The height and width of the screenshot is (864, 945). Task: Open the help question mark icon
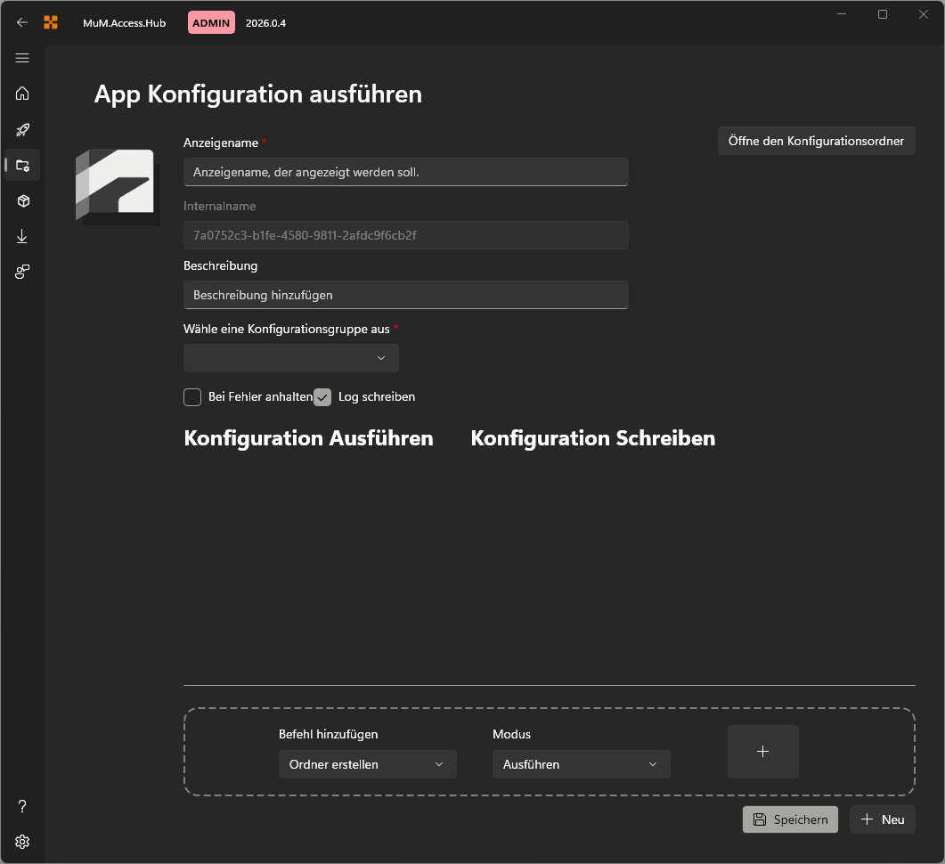(22, 805)
